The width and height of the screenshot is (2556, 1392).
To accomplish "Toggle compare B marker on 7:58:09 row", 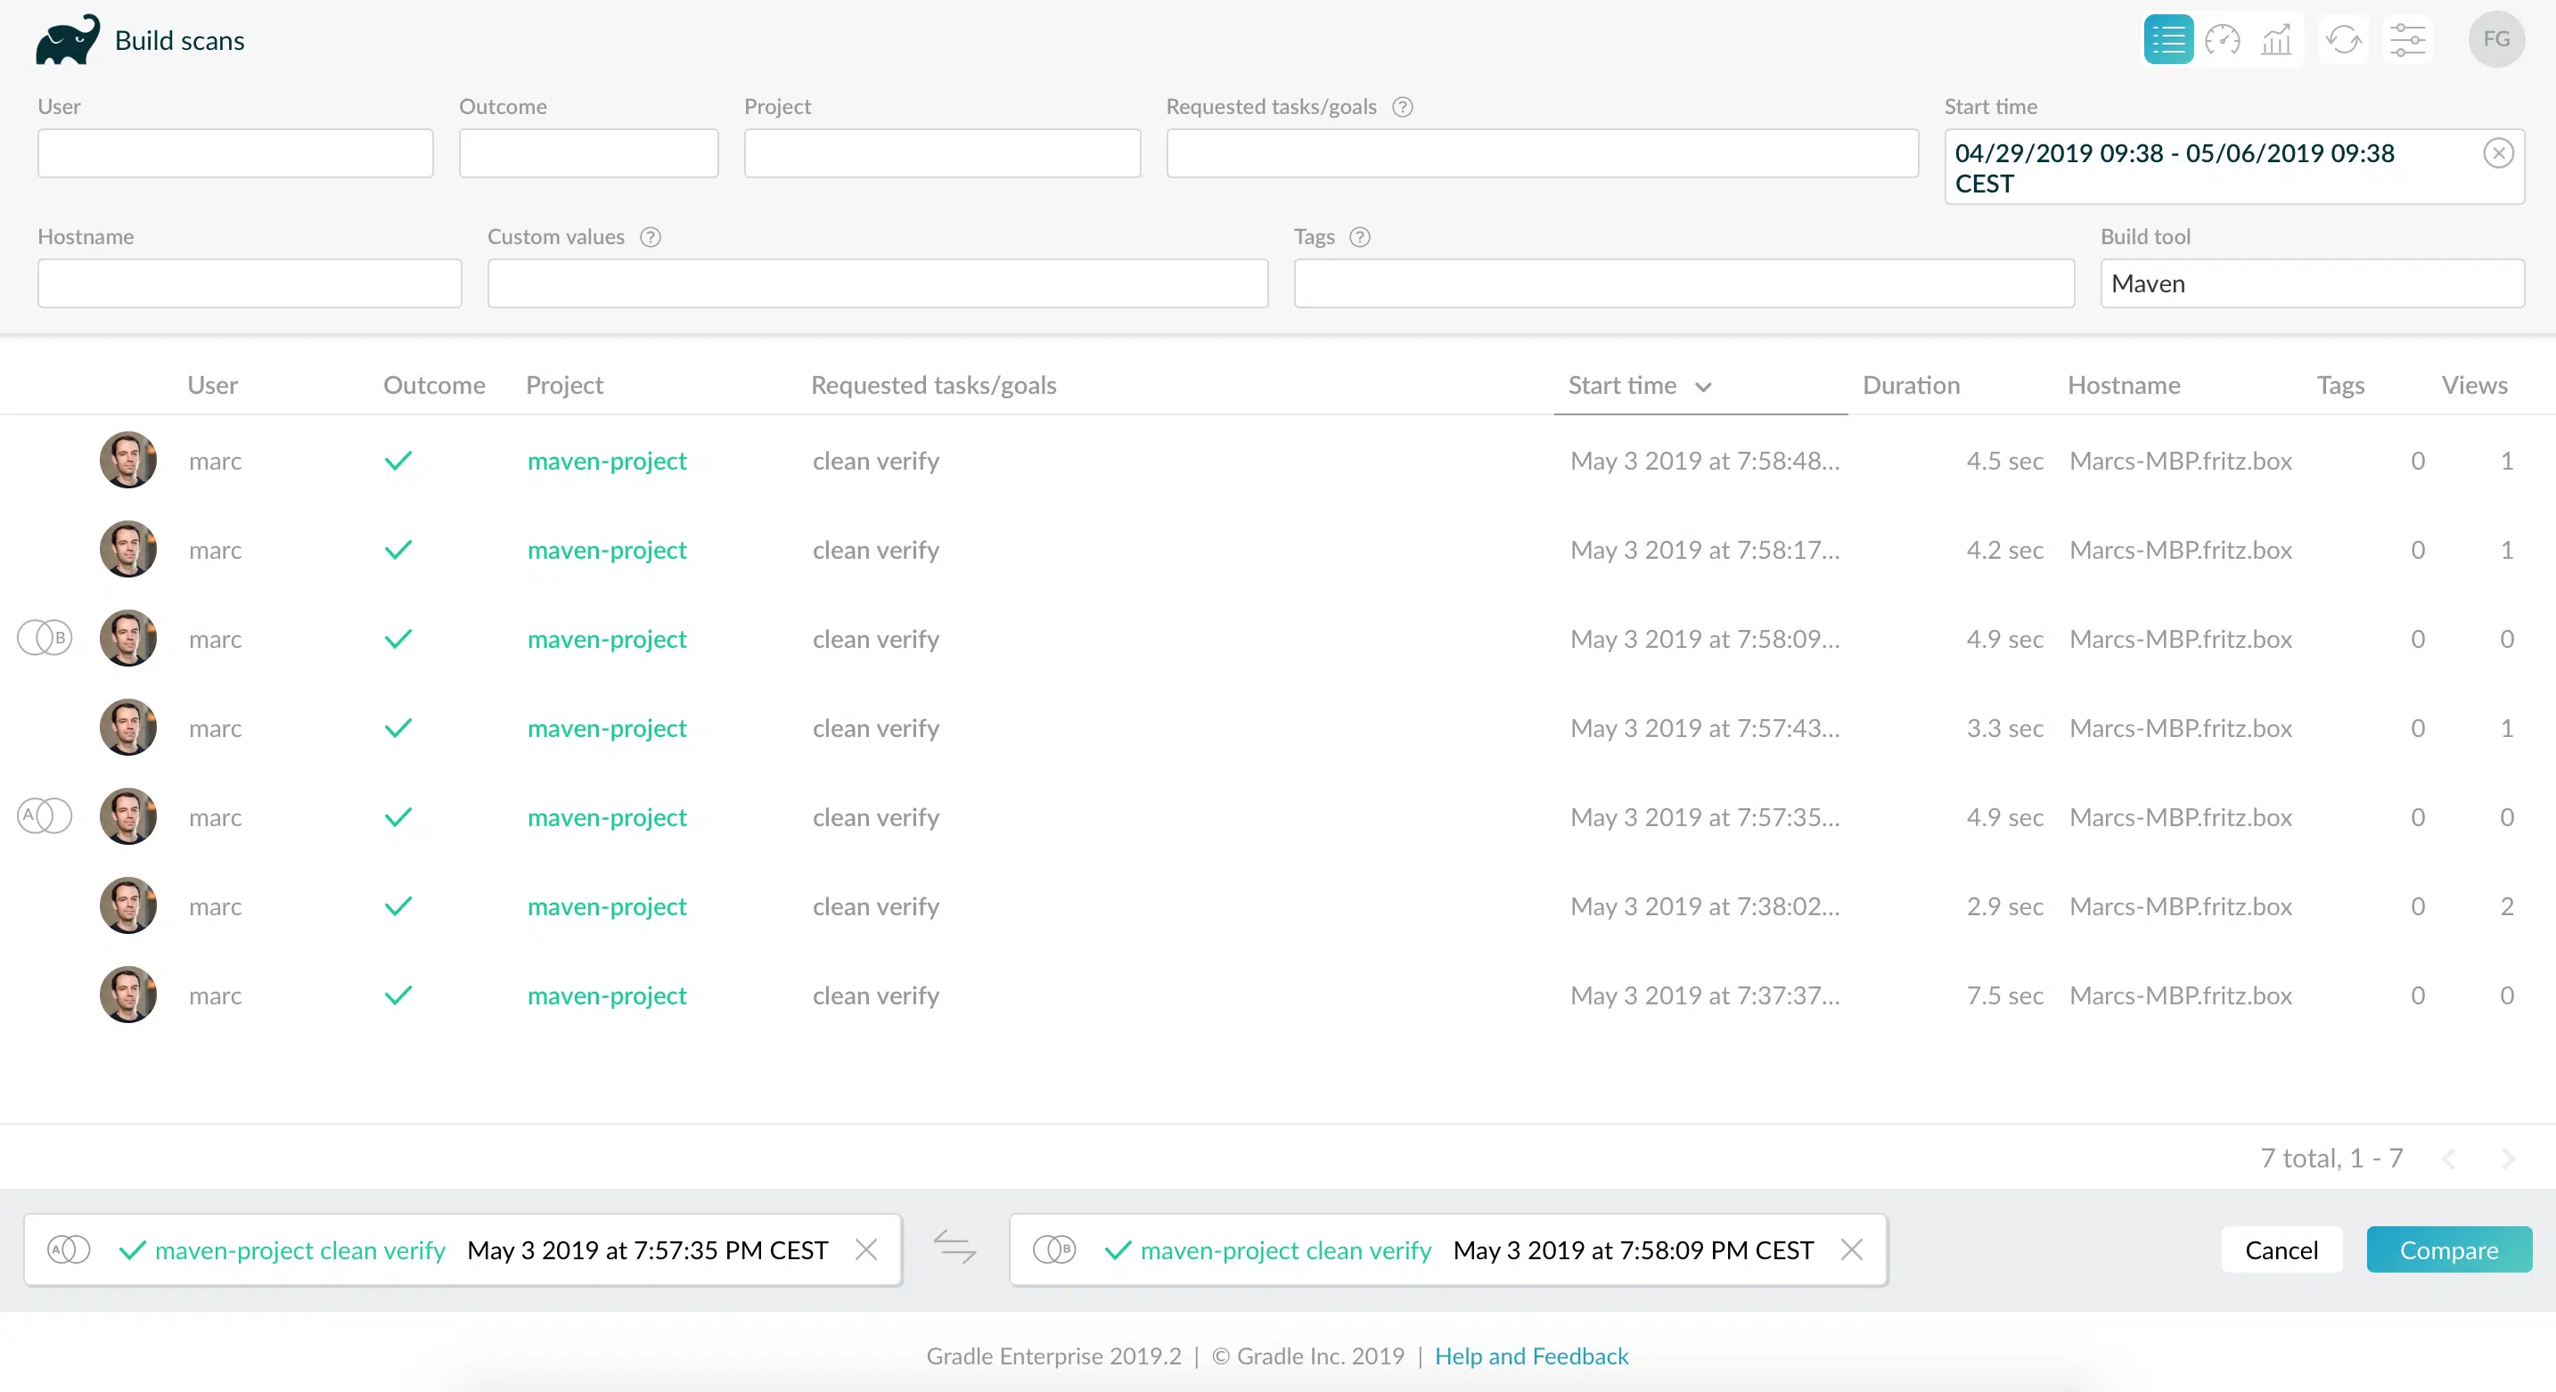I will tap(45, 638).
